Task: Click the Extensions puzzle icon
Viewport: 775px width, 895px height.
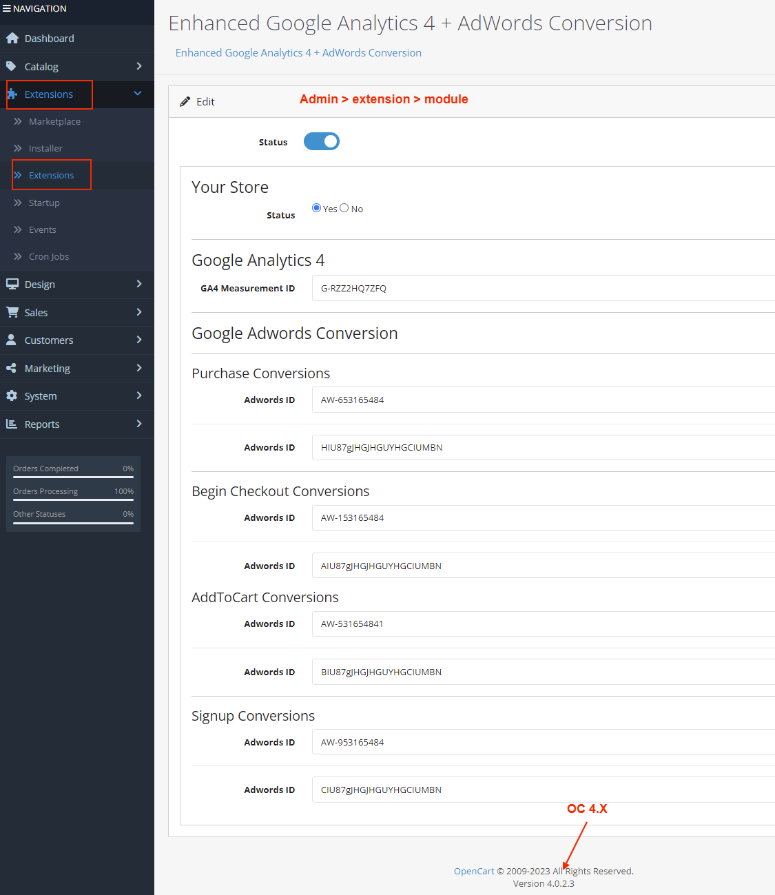Action: pos(12,94)
